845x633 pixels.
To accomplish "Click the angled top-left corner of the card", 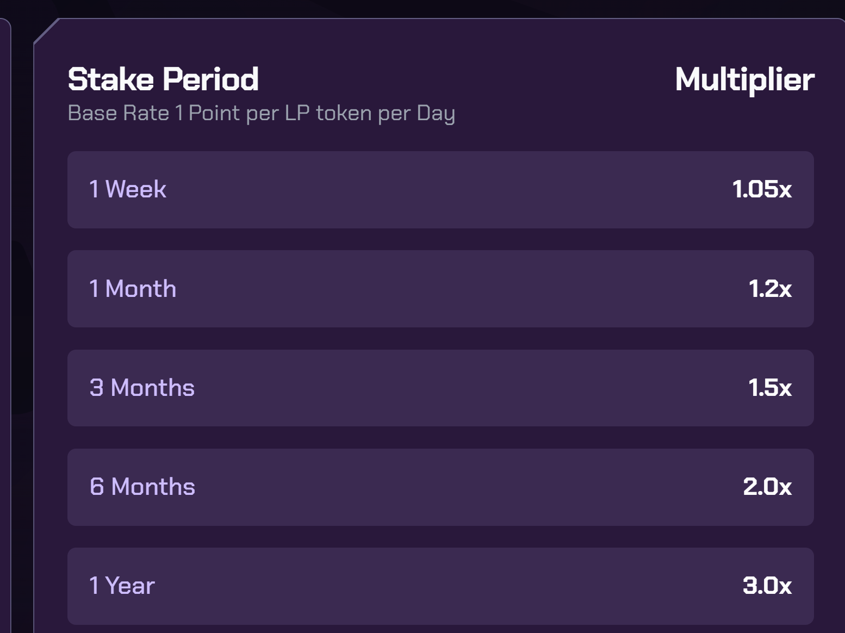I will coord(46,31).
